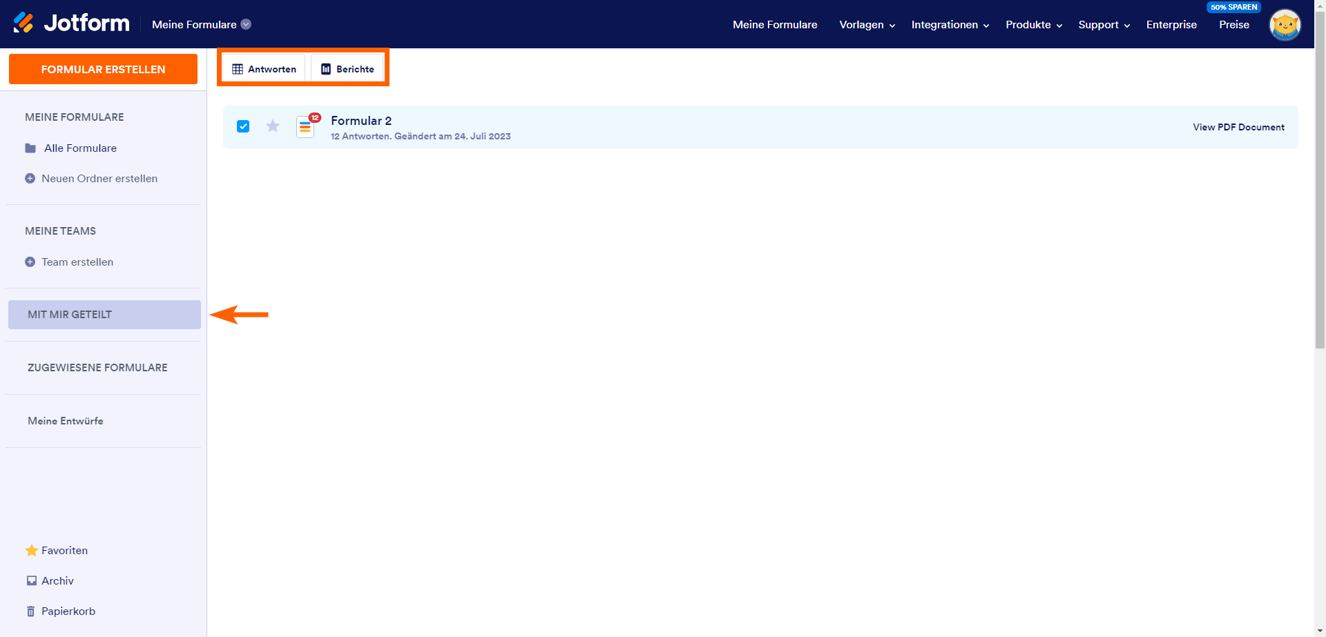Click the 50% SPAREN badge

(1234, 7)
